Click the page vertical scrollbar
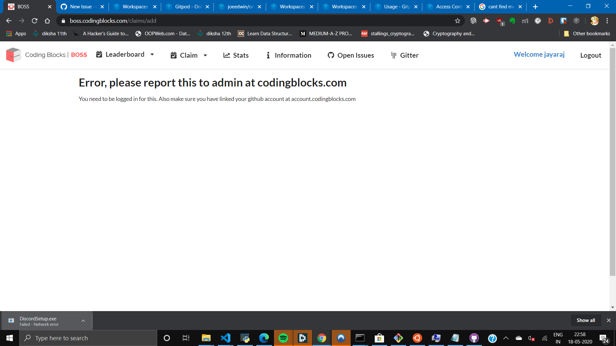Image resolution: width=616 pixels, height=346 pixels. (x=612, y=162)
